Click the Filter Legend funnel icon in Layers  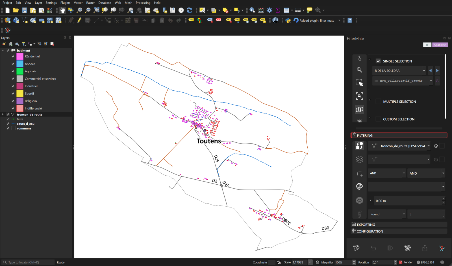tap(24, 44)
